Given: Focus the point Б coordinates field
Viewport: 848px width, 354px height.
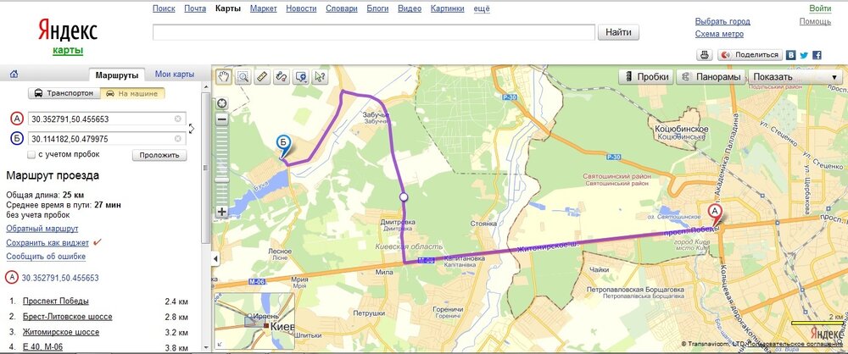Looking at the screenshot, I should (107, 139).
